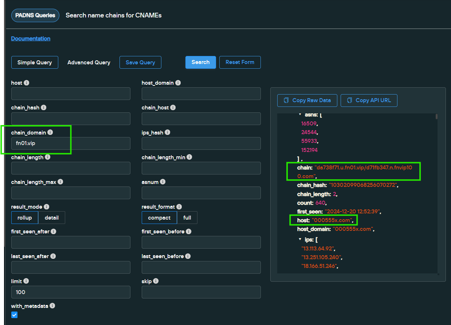The image size is (451, 325).
Task: Click the chain_domain input field
Action: pos(71,143)
